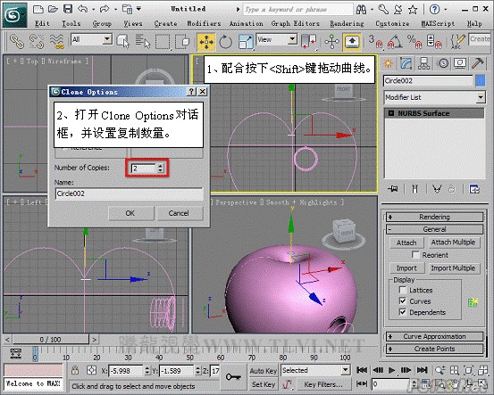Open the Modifier List dropdown
494x395 pixels.
pyautogui.click(x=434, y=97)
